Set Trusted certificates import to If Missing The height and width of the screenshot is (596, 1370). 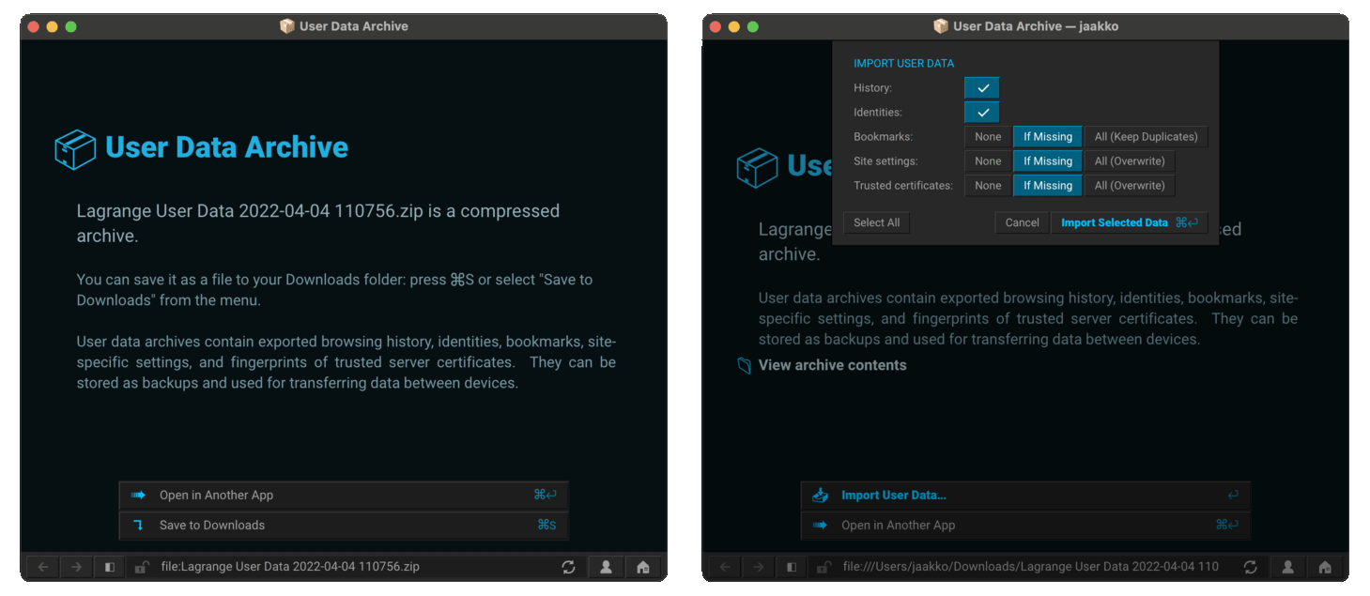(1048, 186)
